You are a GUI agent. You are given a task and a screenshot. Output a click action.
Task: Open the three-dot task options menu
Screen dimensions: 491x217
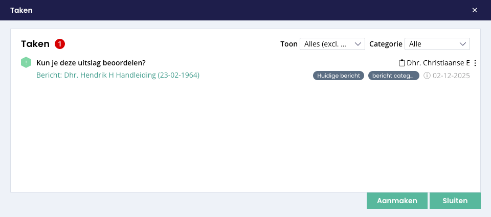pos(475,63)
